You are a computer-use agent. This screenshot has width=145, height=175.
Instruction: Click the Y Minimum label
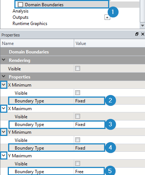tap(20, 132)
